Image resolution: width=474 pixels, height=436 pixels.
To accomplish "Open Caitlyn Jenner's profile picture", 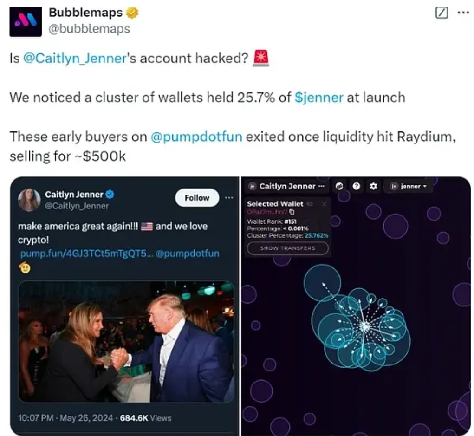I will pos(29,200).
